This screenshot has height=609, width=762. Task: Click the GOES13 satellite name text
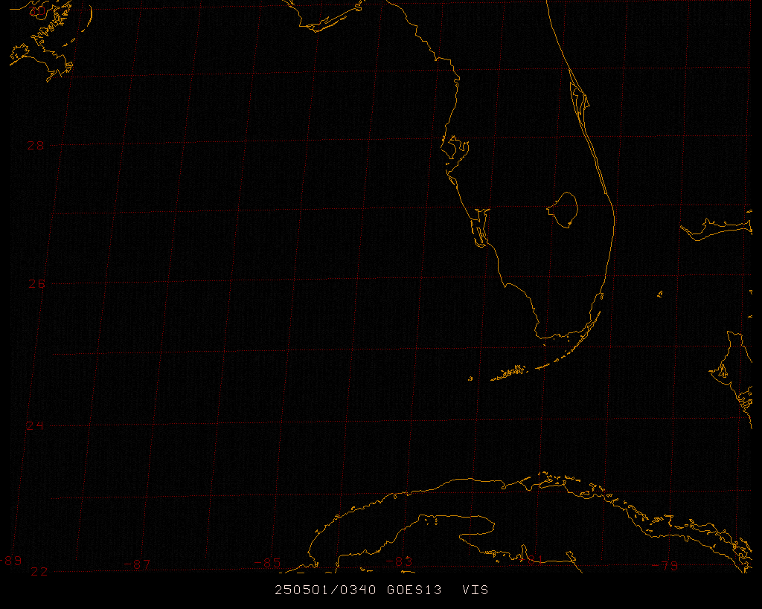point(414,590)
